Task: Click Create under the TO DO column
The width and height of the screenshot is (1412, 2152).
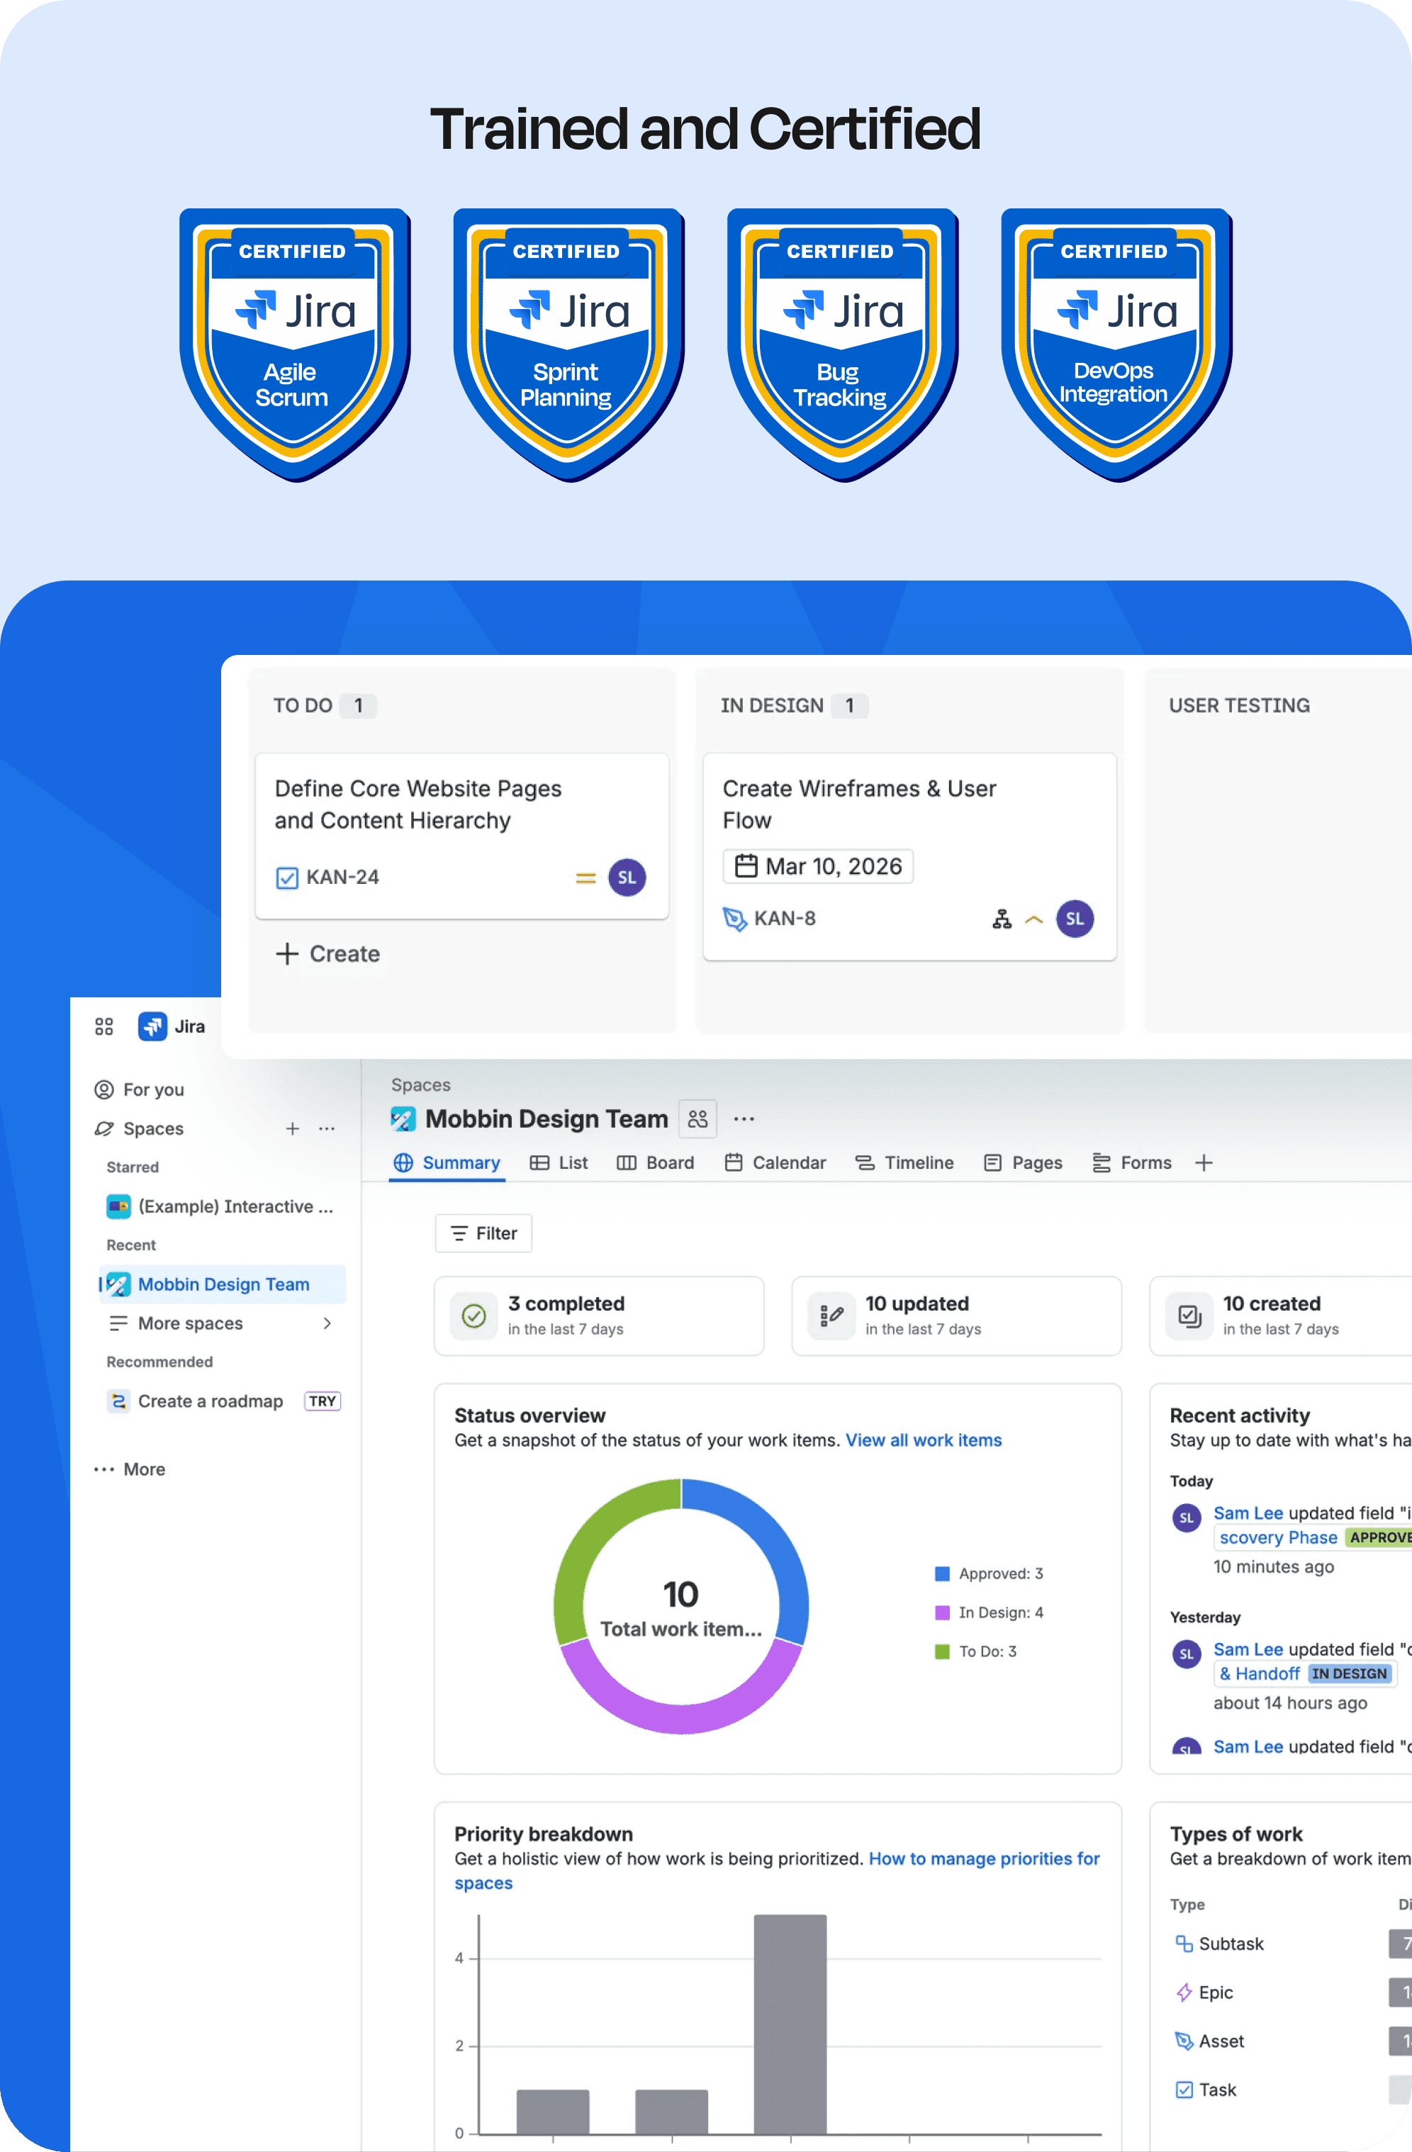Action: click(x=328, y=954)
